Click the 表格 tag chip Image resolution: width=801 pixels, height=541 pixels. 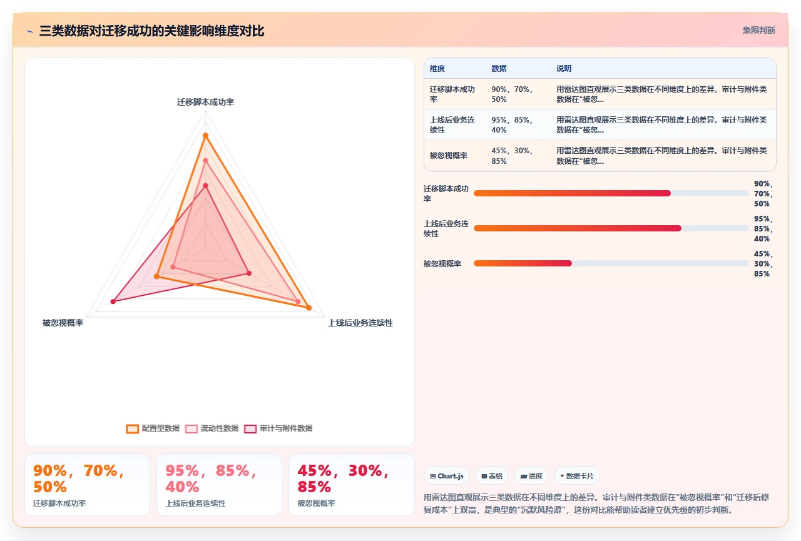coord(492,476)
